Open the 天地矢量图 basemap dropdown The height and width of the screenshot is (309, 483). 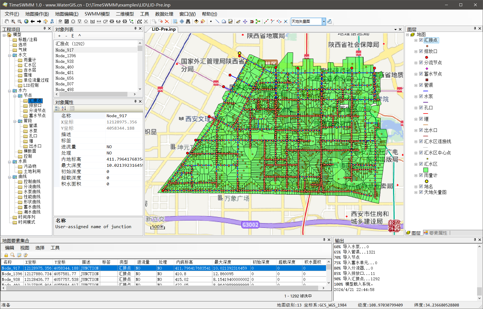click(x=324, y=21)
